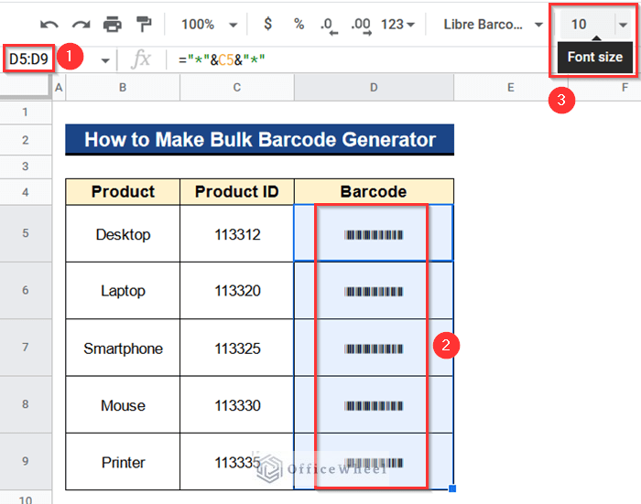The width and height of the screenshot is (641, 504).
Task: Select row 7 header
Action: (26, 348)
